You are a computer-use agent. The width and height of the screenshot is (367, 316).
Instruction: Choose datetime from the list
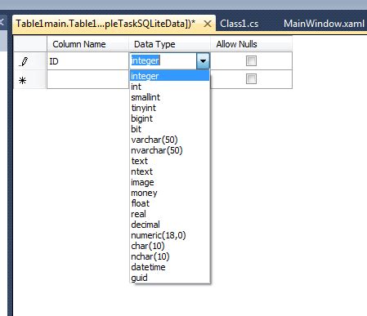(x=170, y=267)
